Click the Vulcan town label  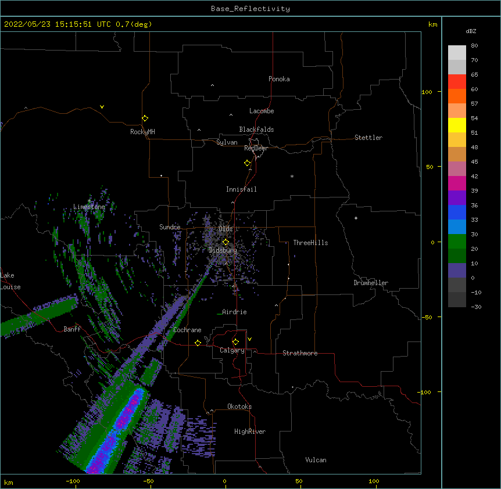pyautogui.click(x=316, y=460)
